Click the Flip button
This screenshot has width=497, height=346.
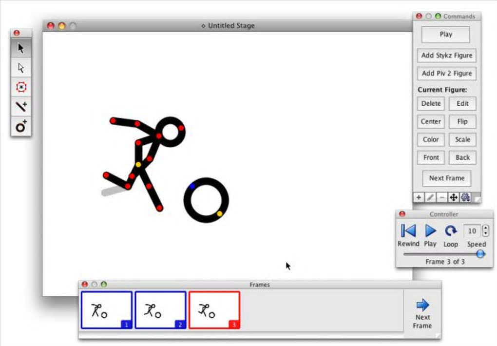462,121
